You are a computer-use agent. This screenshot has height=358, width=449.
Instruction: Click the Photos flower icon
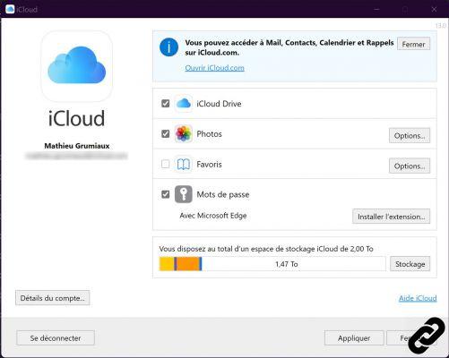[x=184, y=134]
